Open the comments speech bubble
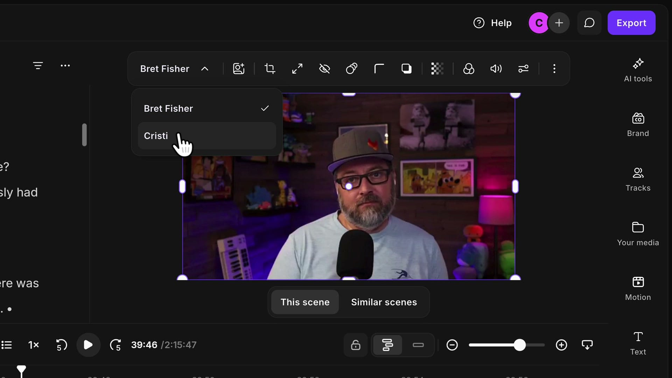 589,23
